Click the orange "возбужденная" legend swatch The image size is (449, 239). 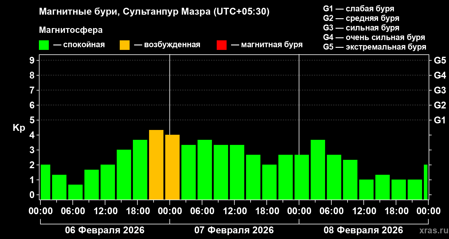click(125, 45)
